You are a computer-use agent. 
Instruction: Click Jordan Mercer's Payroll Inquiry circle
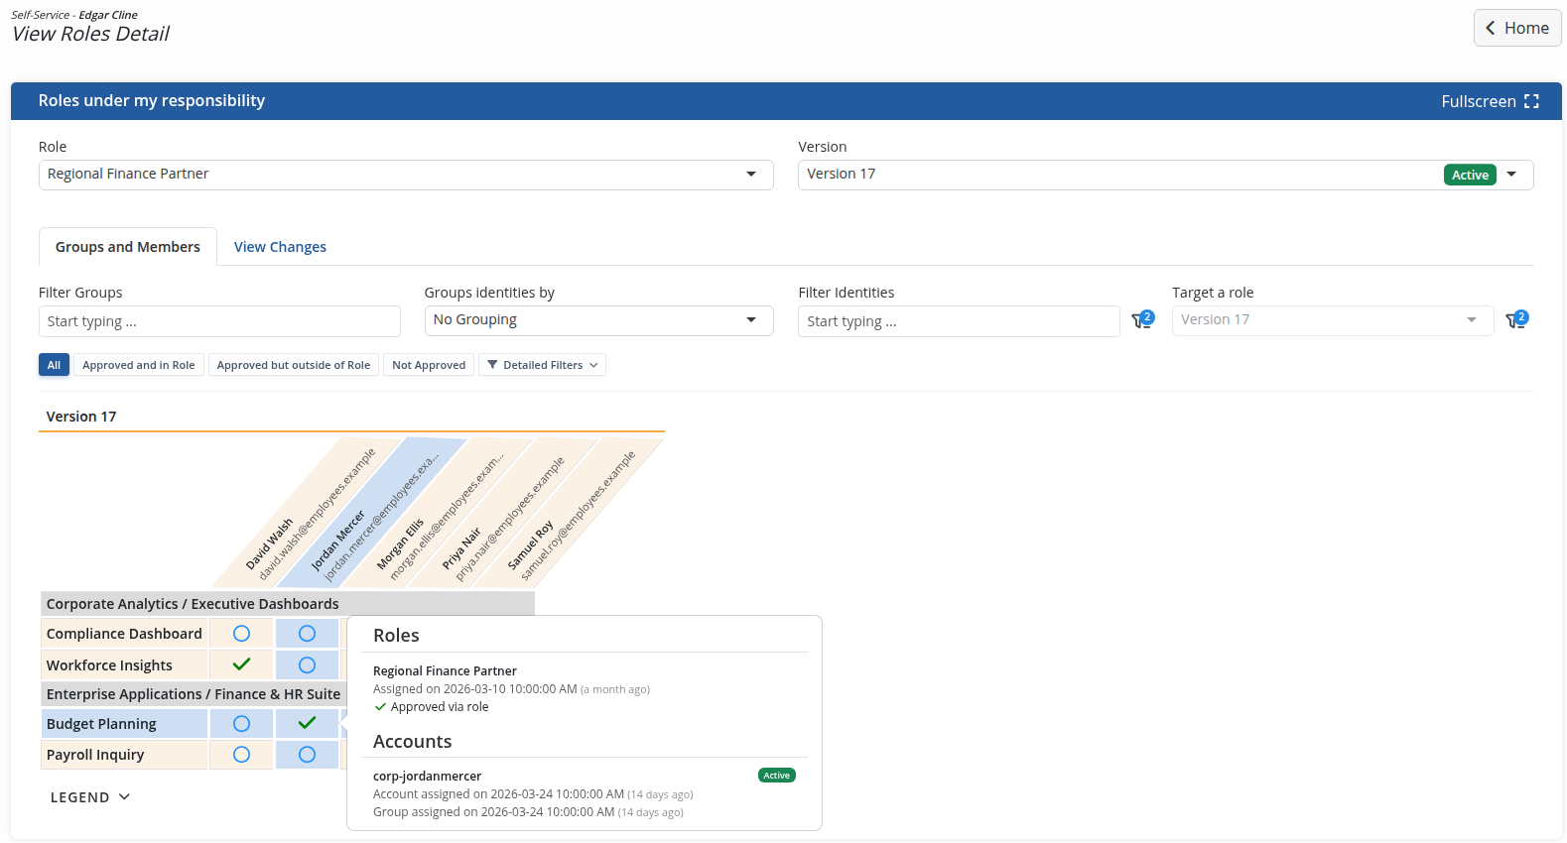point(307,755)
